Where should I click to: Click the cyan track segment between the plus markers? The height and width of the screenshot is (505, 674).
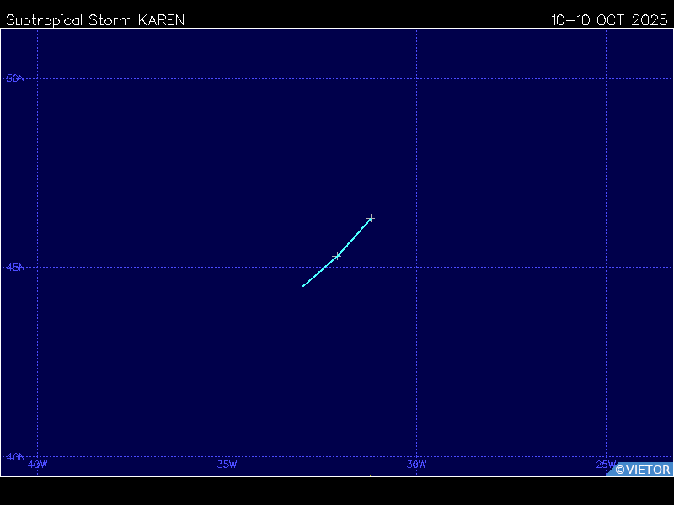pos(354,237)
